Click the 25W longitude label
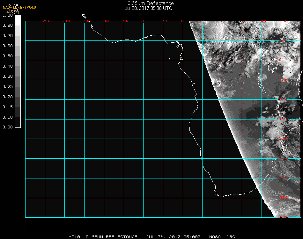Screen dimensions: 303x239 tap(46, 21)
